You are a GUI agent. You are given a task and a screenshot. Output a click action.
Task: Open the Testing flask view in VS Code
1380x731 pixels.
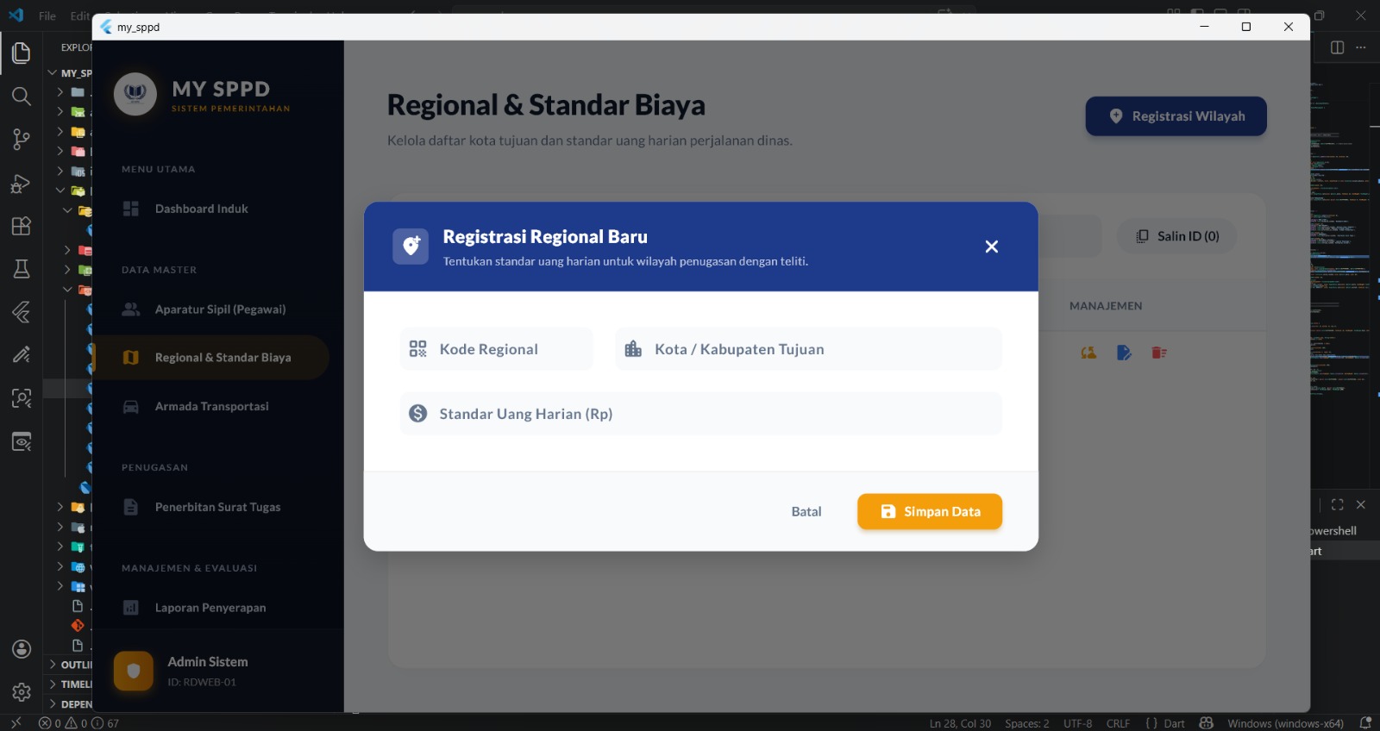21,269
